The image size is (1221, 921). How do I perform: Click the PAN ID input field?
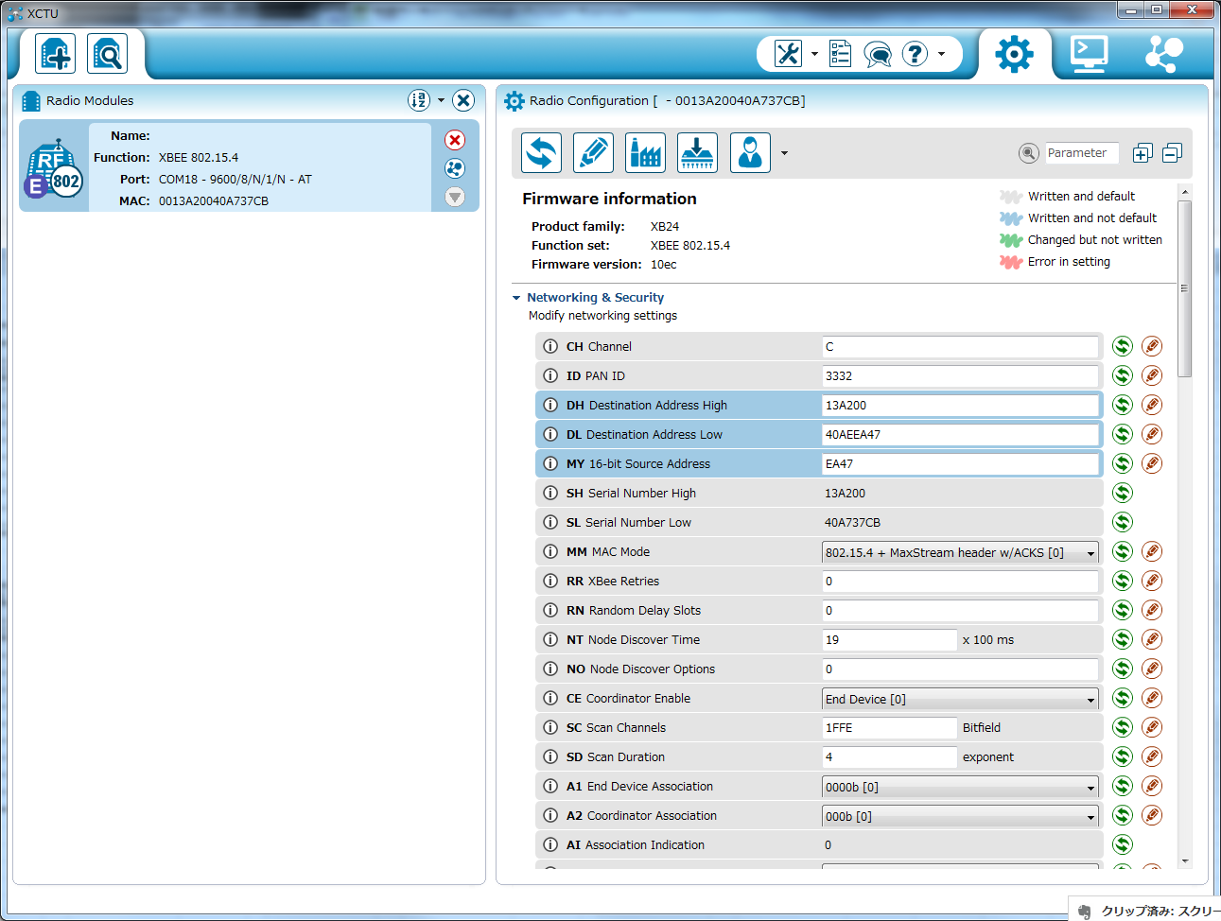960,376
